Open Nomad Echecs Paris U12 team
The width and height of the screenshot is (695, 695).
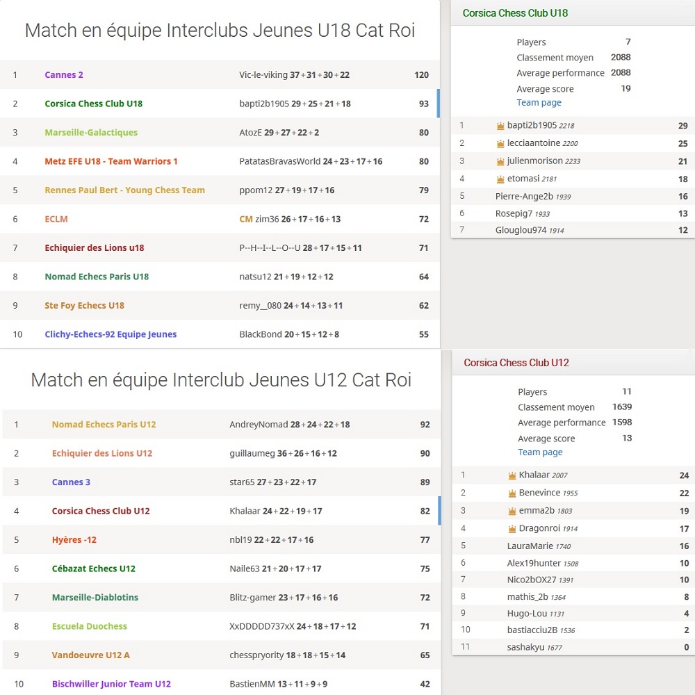point(104,425)
